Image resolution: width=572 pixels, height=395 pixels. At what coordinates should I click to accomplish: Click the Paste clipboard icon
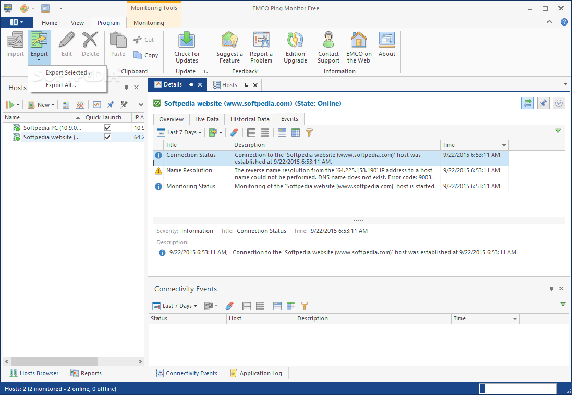coord(118,40)
